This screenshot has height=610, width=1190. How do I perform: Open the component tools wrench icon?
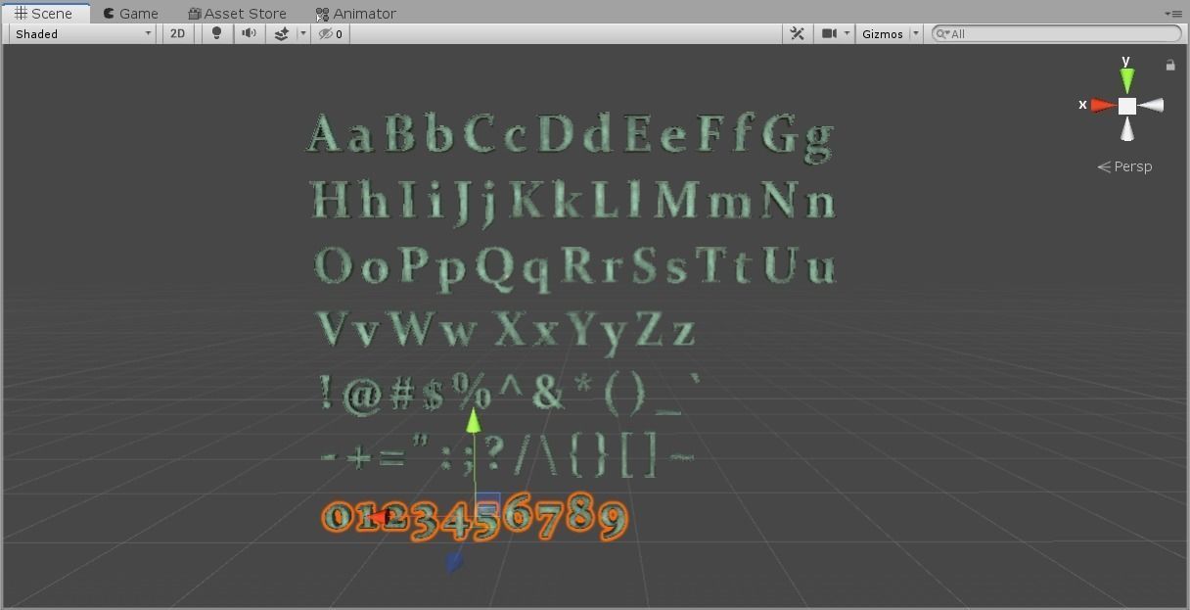click(x=798, y=33)
